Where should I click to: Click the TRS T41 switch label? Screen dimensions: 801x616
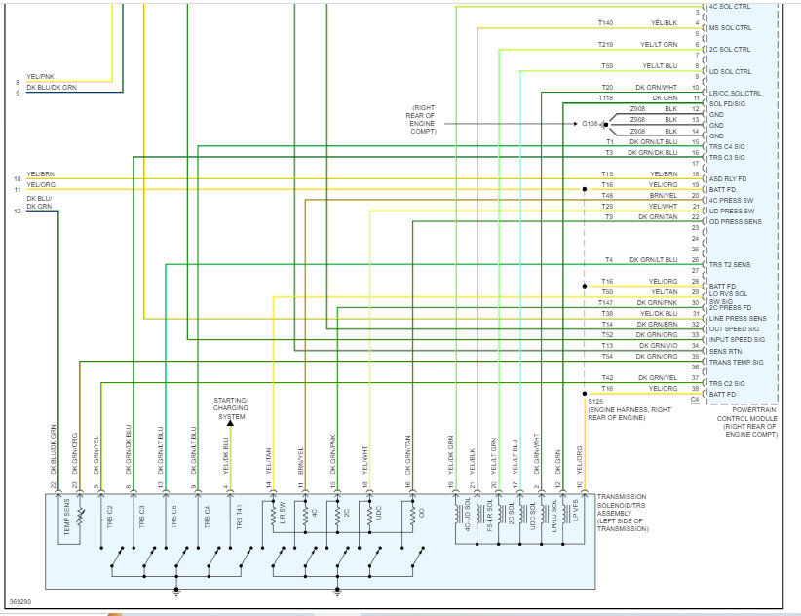coord(240,517)
